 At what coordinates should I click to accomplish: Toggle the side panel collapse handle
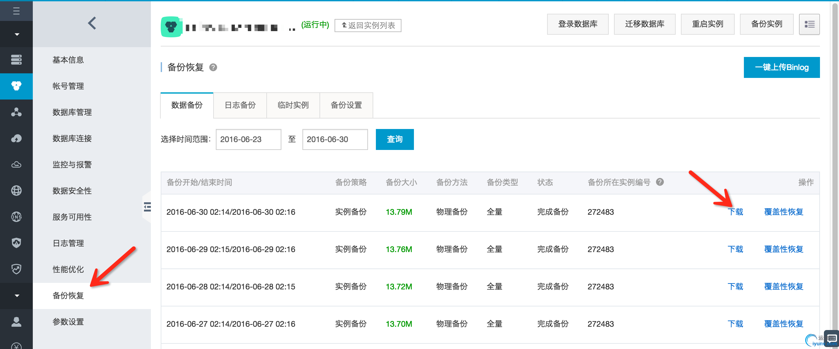147,207
